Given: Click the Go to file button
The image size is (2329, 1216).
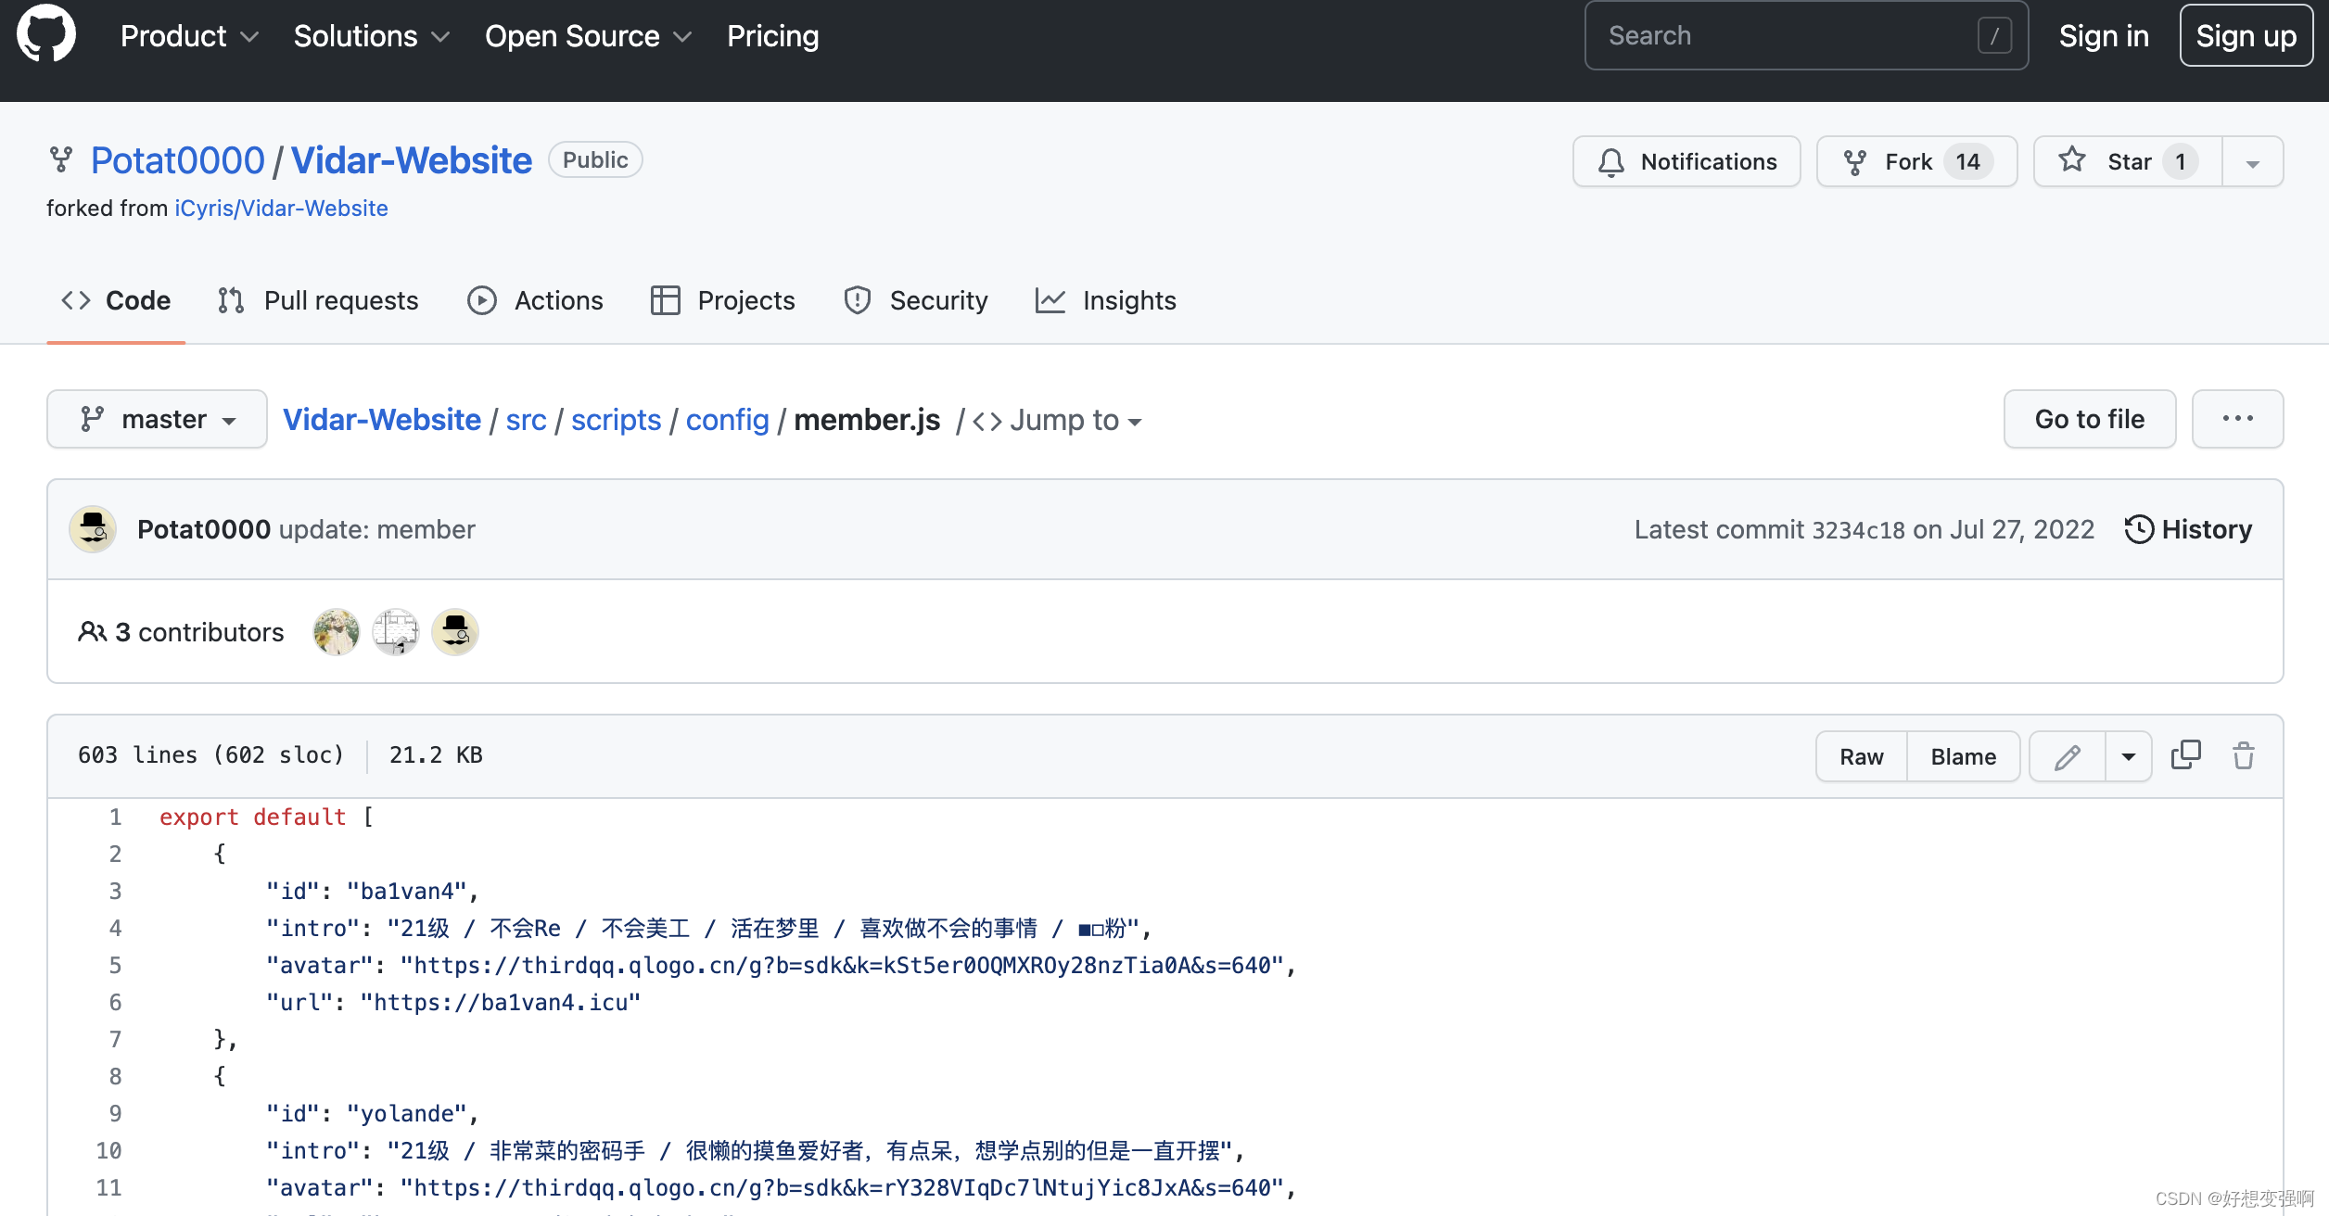Looking at the screenshot, I should [x=2090, y=419].
